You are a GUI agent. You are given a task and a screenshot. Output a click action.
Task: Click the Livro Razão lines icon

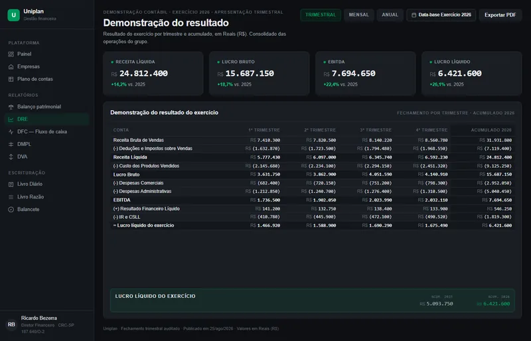pos(11,197)
